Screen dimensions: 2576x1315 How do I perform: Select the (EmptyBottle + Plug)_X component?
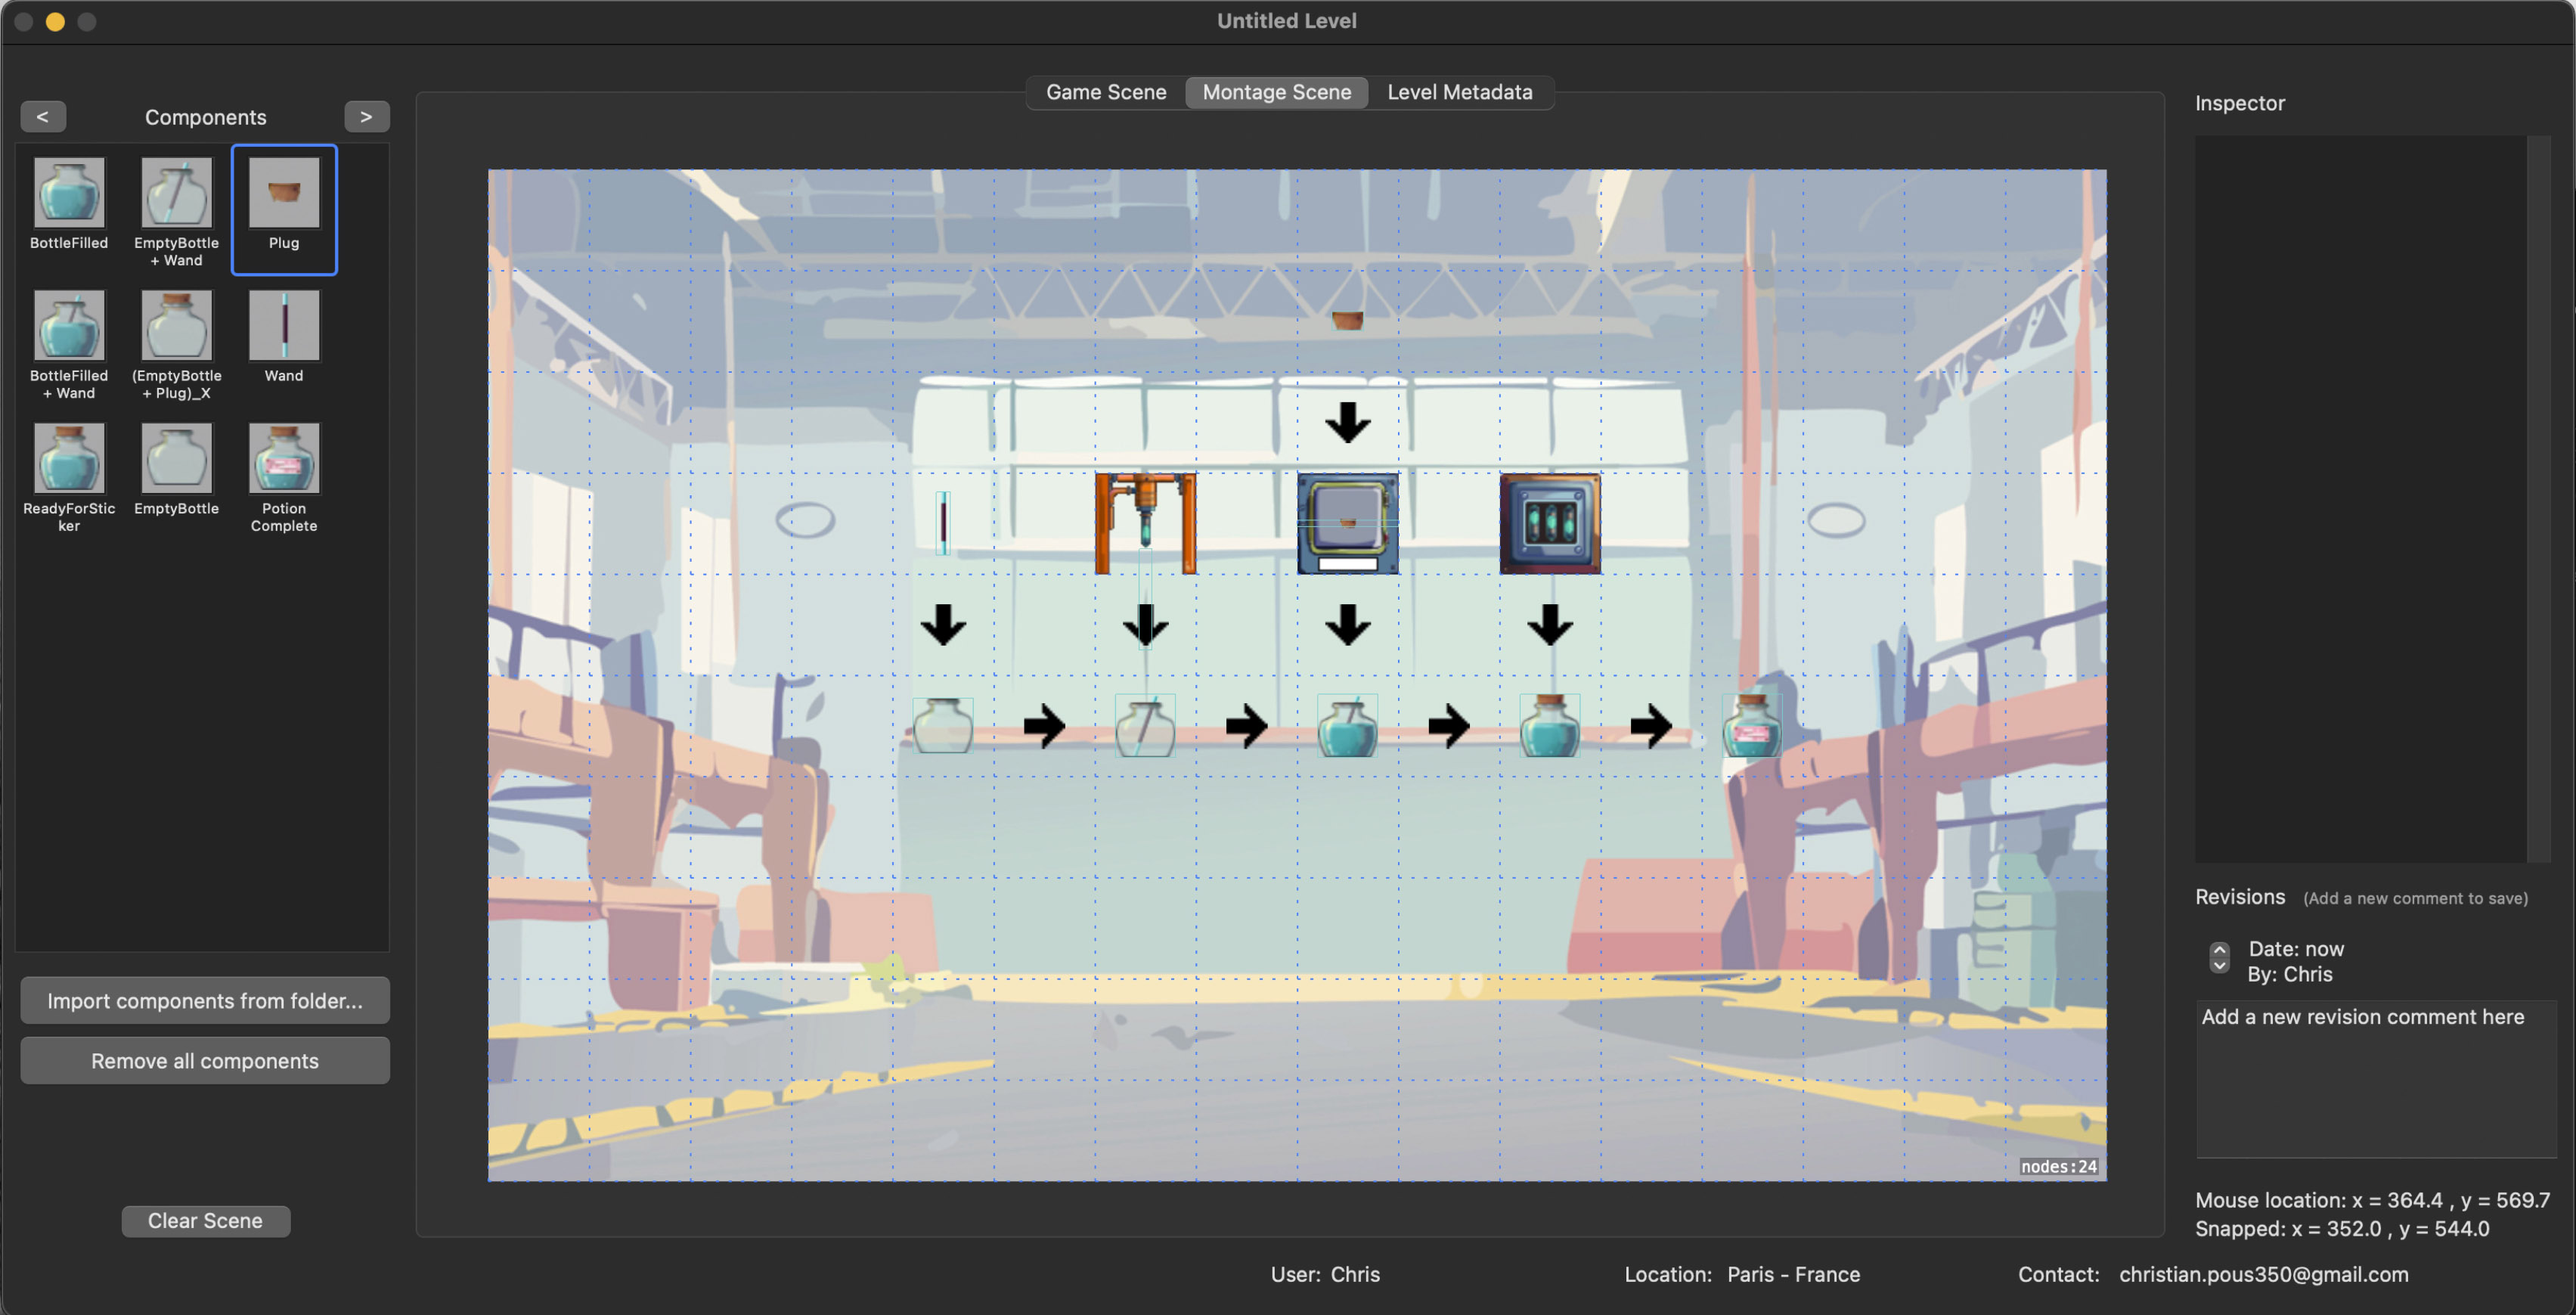[176, 325]
